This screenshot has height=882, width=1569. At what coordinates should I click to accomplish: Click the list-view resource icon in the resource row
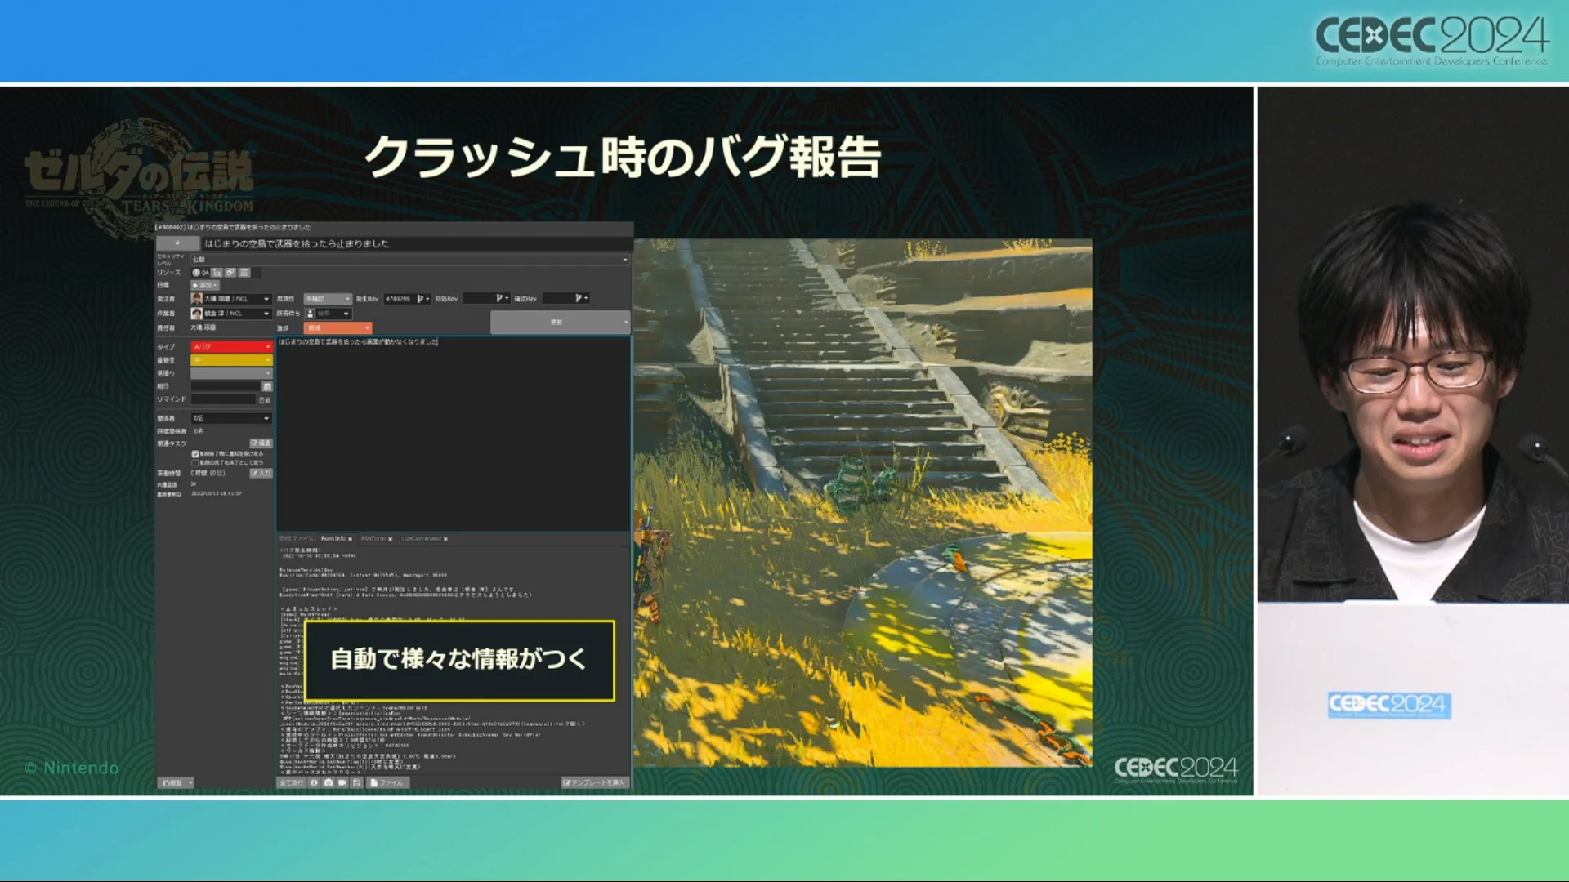point(244,273)
